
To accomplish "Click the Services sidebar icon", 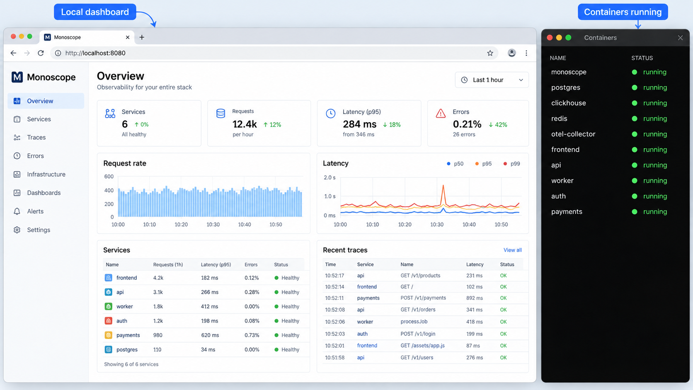I will [x=17, y=119].
